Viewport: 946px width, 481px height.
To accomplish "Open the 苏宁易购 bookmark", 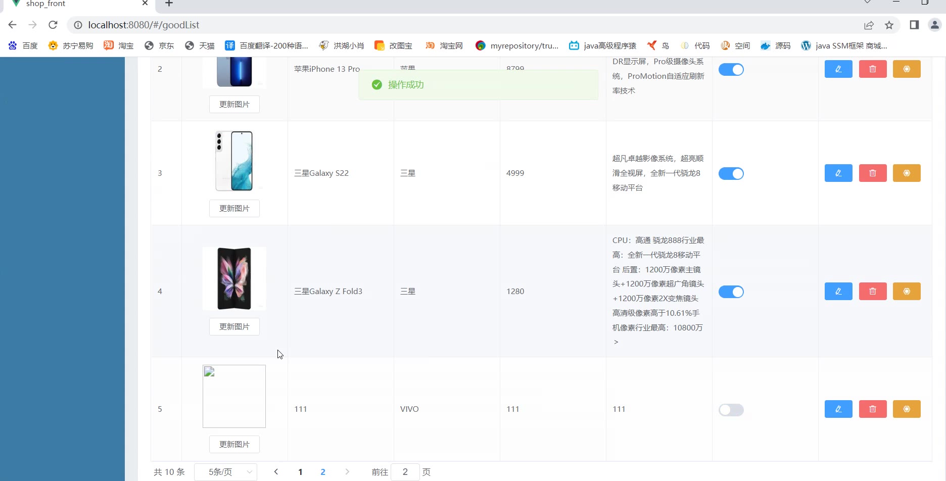I will [71, 46].
